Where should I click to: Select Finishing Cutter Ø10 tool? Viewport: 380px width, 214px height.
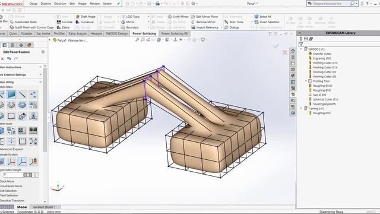323,63
